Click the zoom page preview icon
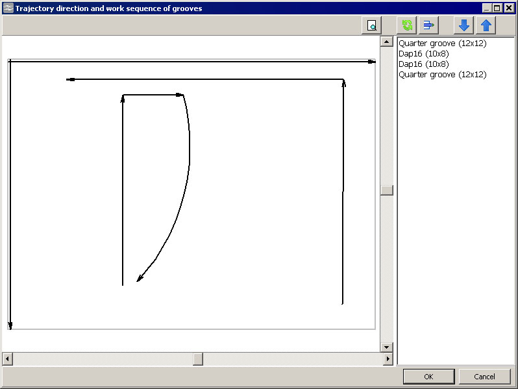The image size is (518, 389). (x=372, y=25)
